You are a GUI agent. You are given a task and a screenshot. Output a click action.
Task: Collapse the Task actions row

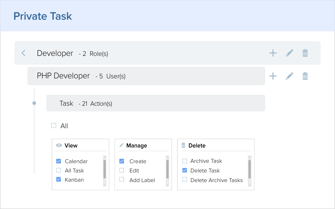(155, 103)
